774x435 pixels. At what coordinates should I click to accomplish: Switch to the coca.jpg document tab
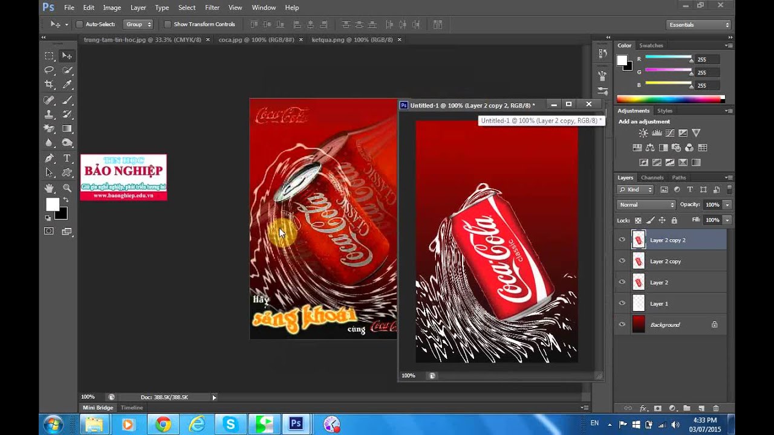pos(256,39)
